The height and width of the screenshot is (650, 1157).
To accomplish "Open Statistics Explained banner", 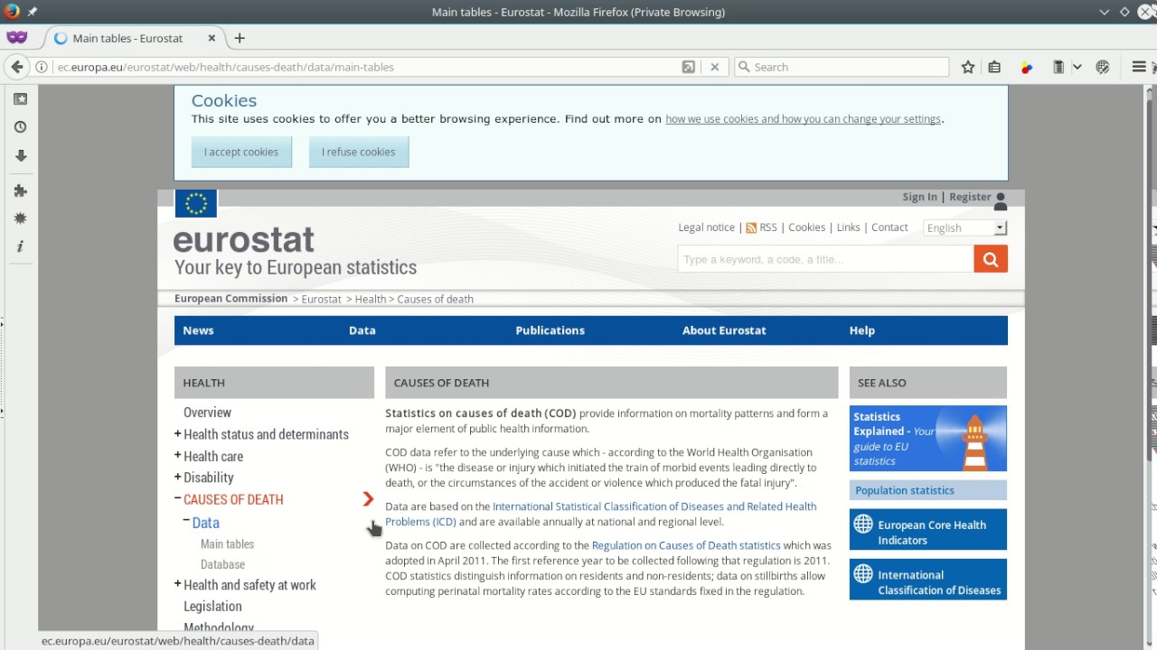I will pos(928,439).
